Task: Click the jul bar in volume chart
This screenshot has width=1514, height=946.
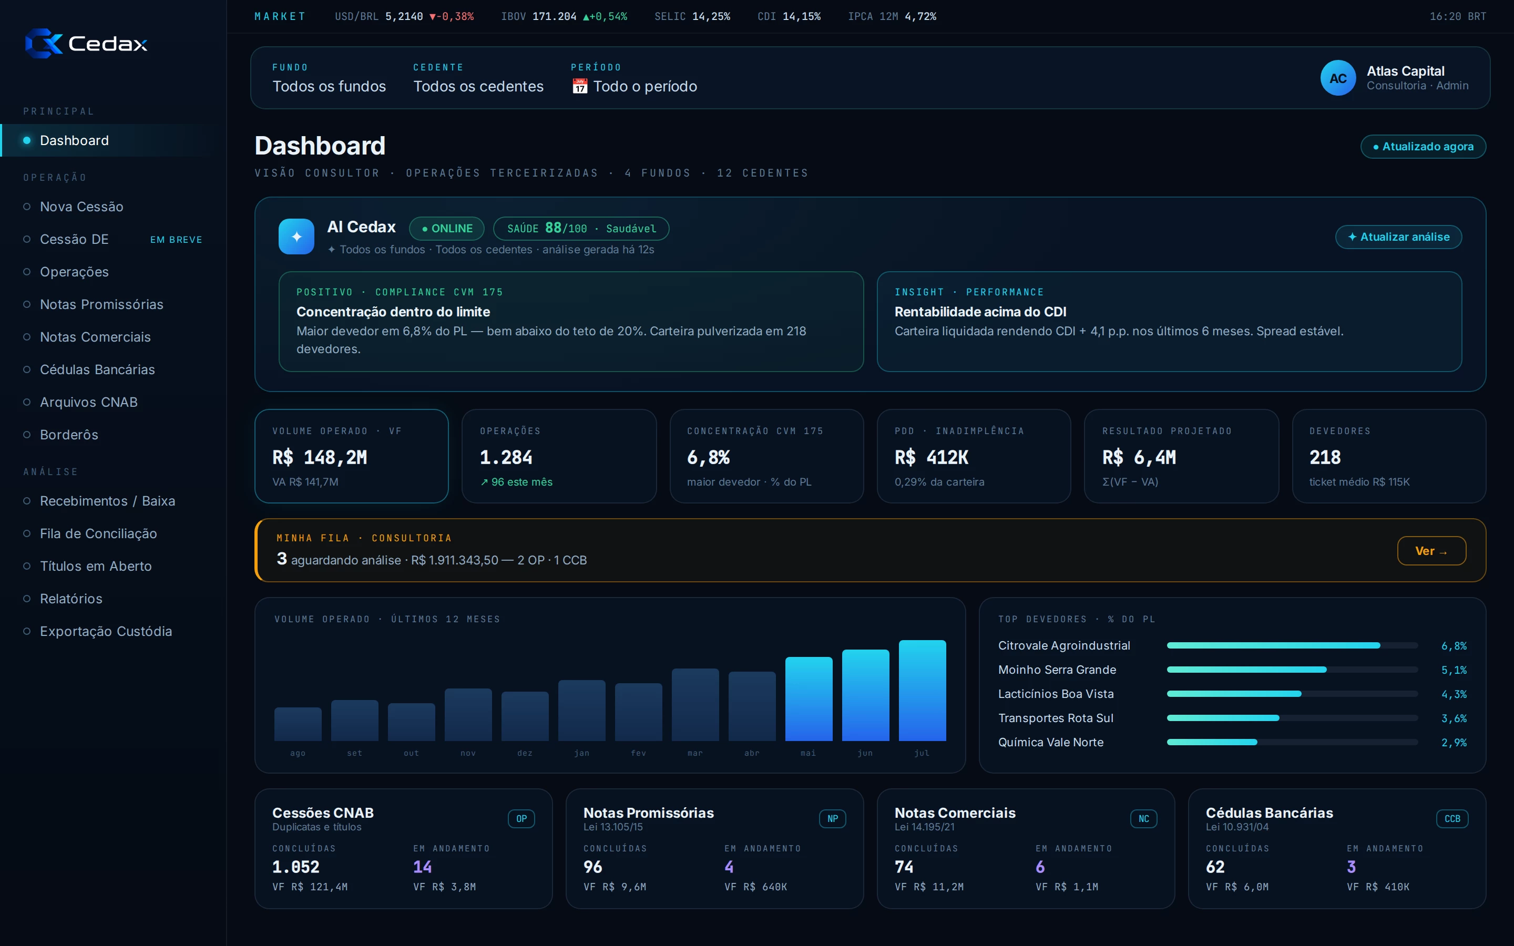Action: point(922,690)
